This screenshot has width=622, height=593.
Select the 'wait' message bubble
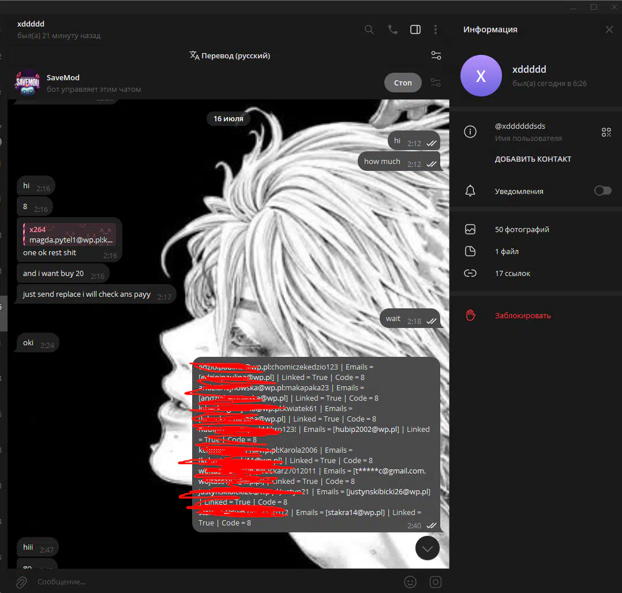[410, 319]
